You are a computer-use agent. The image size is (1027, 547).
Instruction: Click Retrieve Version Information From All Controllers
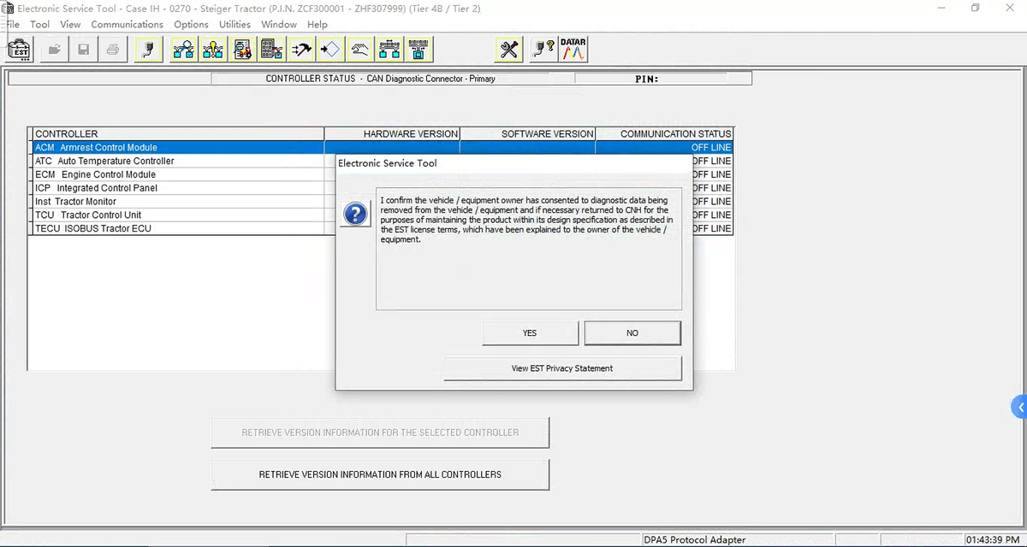tap(380, 474)
